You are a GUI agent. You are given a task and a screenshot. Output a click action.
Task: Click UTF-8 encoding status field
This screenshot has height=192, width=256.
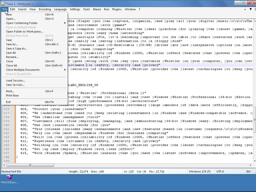[220, 171]
